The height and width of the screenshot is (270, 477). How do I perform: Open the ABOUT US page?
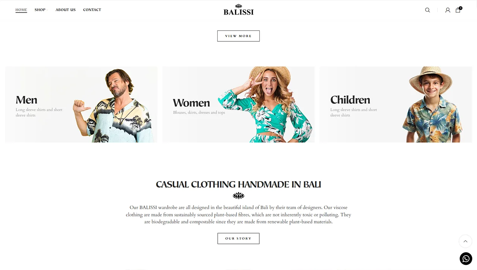(66, 10)
